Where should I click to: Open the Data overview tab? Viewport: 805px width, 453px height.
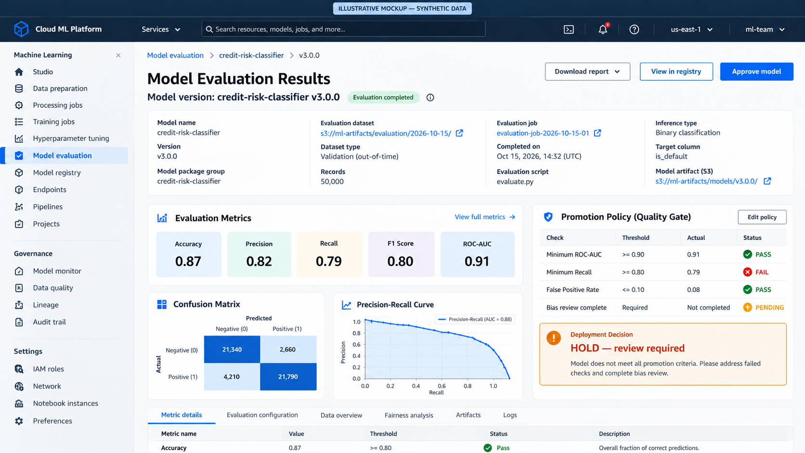pyautogui.click(x=341, y=415)
